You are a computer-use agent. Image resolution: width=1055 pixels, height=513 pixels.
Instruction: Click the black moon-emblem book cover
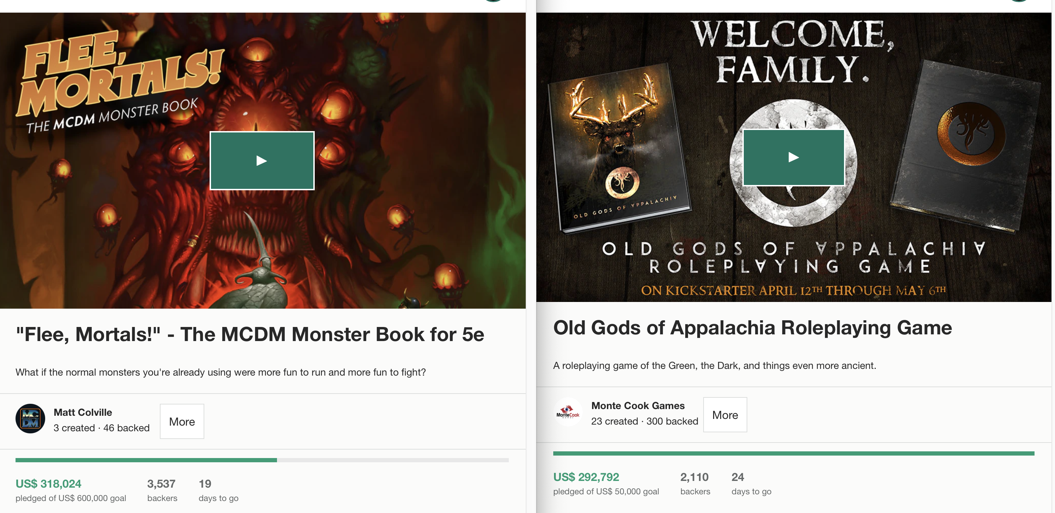[x=966, y=143]
